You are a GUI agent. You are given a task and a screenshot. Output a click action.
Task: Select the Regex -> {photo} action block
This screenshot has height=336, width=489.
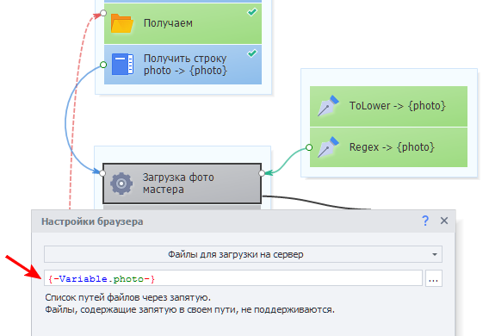pyautogui.click(x=388, y=147)
